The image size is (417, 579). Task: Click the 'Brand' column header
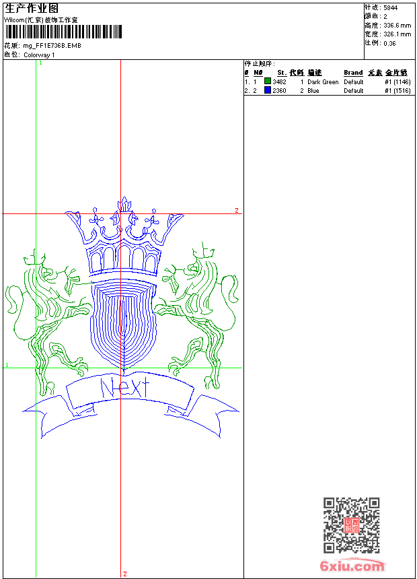click(353, 73)
